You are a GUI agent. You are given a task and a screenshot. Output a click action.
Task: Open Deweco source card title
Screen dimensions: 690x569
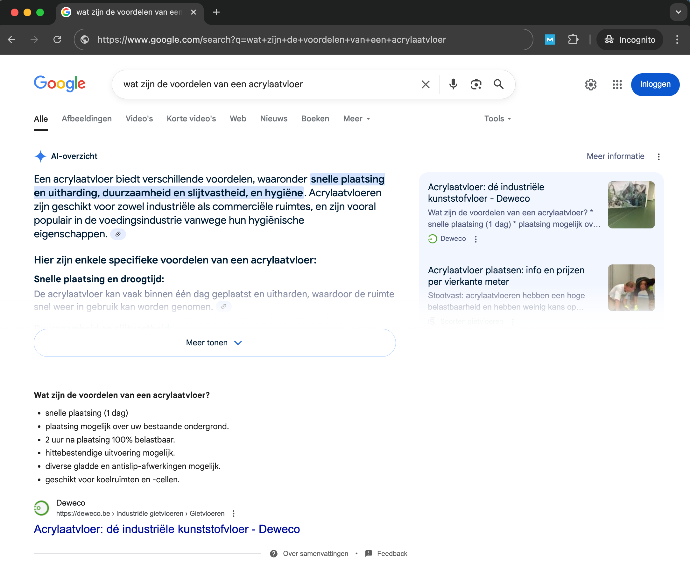click(x=486, y=193)
